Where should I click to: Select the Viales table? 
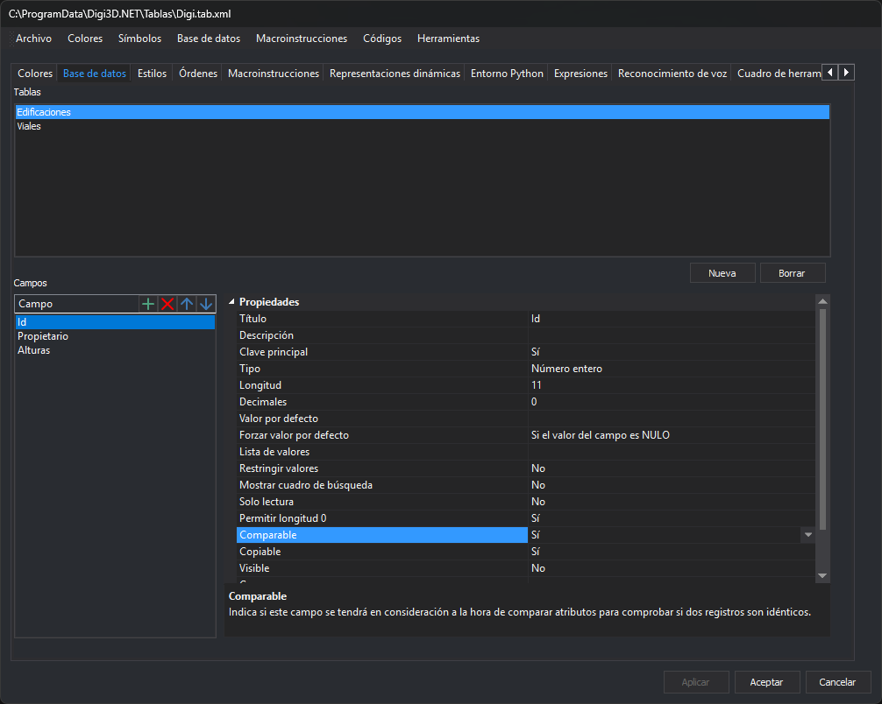[x=422, y=126]
